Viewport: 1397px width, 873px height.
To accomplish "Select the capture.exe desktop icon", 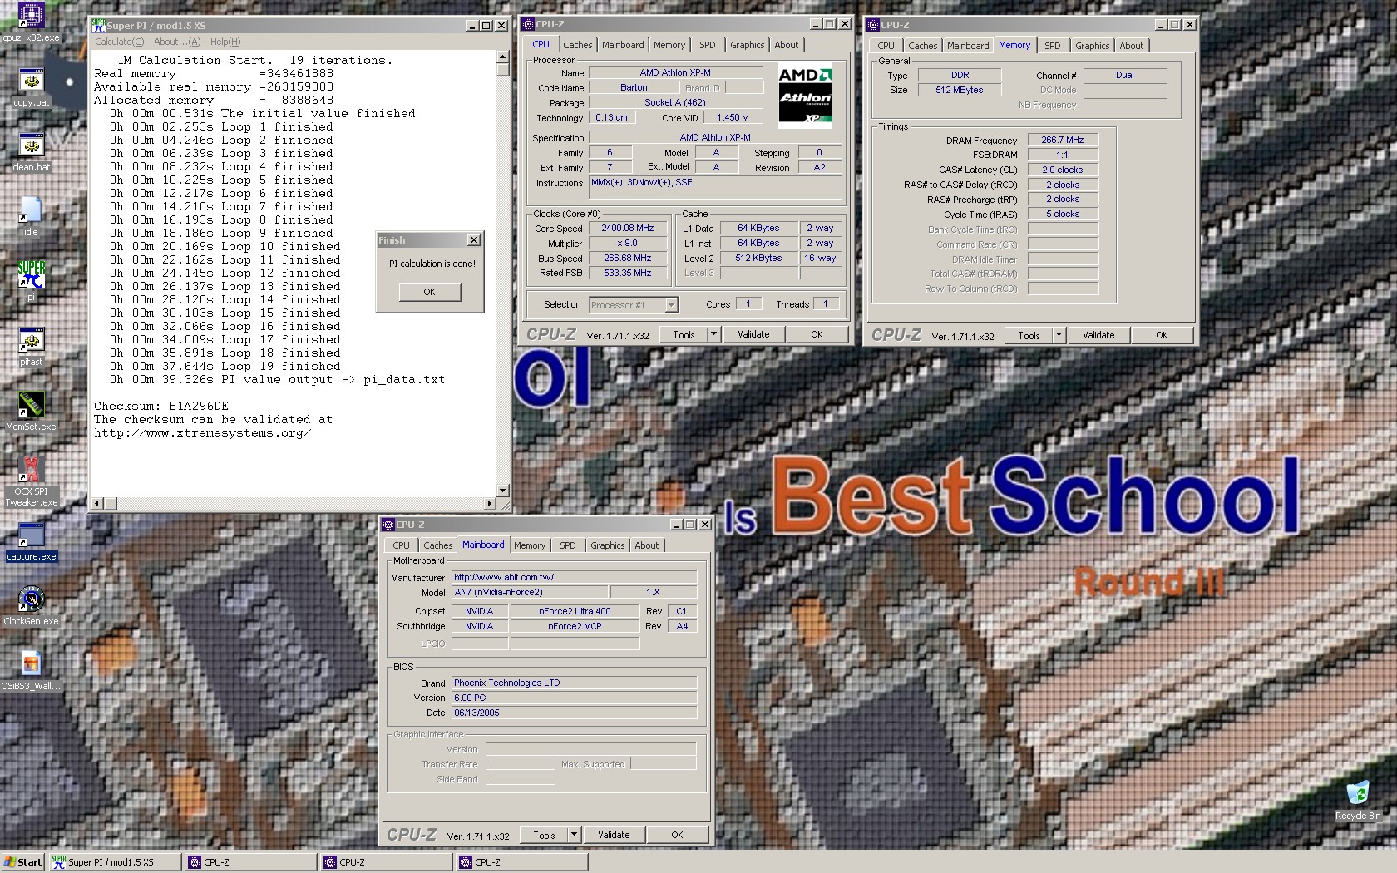I will pyautogui.click(x=31, y=541).
